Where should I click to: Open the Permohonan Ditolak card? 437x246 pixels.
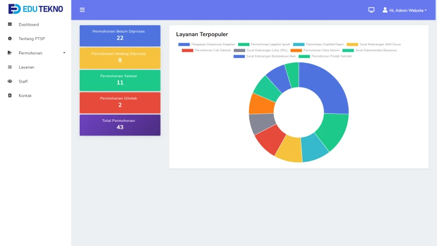pyautogui.click(x=120, y=102)
